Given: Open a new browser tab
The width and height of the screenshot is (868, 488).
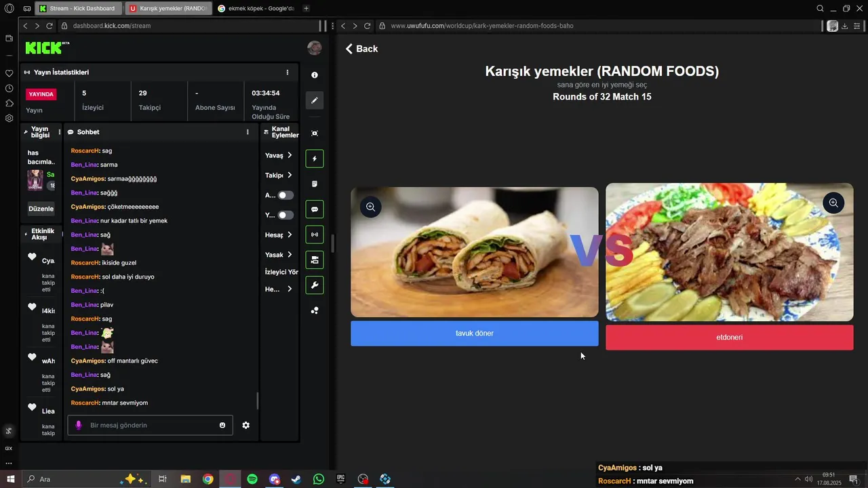Looking at the screenshot, I should click(x=307, y=8).
